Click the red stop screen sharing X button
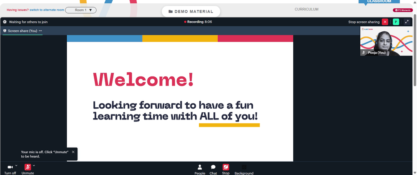Image resolution: width=417 pixels, height=175 pixels. 385,22
